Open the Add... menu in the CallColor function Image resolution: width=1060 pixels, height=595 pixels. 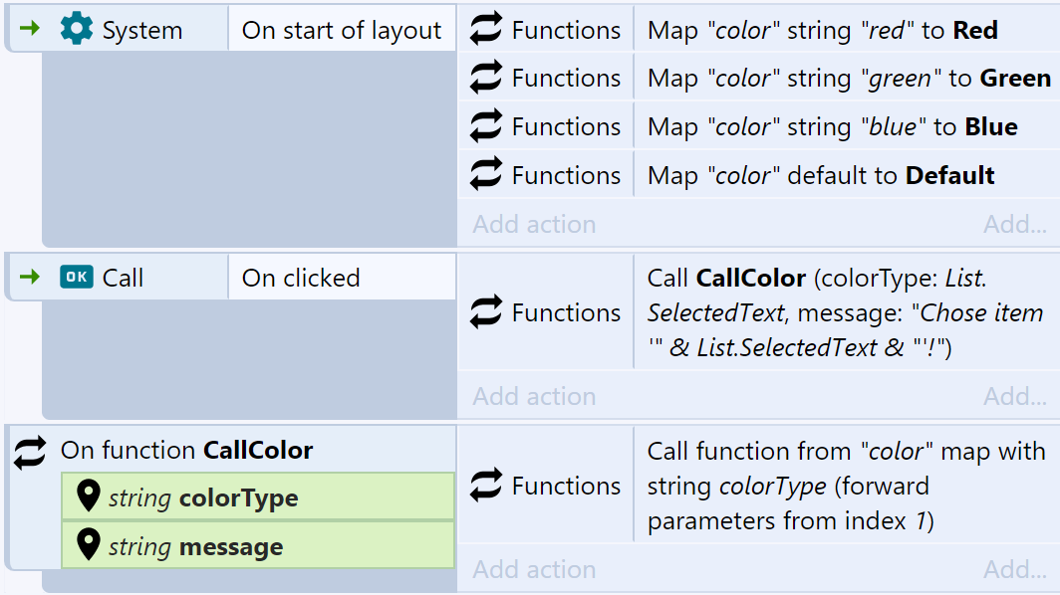[x=1015, y=569]
